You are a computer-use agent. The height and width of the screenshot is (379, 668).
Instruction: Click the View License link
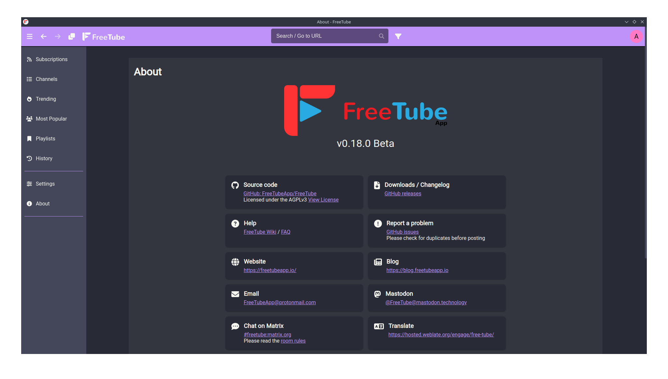coord(323,200)
